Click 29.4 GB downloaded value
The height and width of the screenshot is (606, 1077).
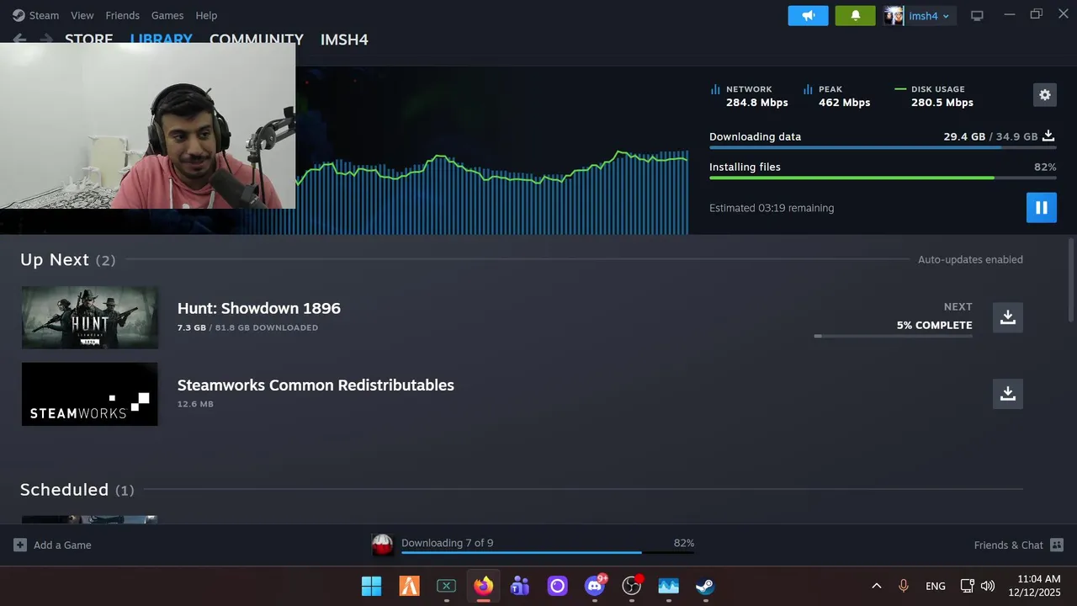point(964,136)
